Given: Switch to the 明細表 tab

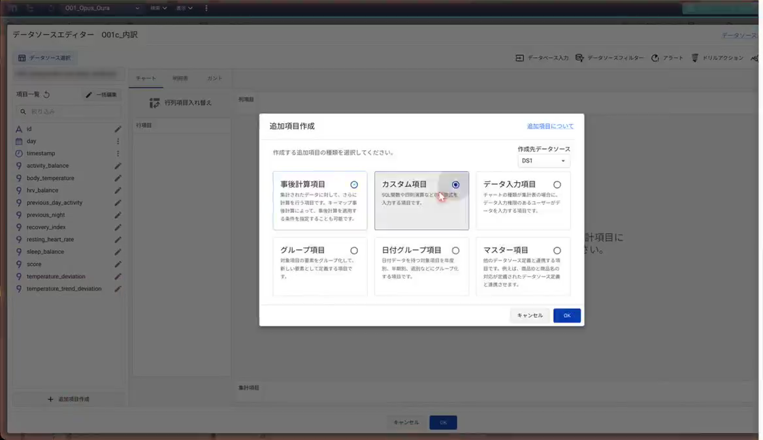Looking at the screenshot, I should tap(180, 78).
